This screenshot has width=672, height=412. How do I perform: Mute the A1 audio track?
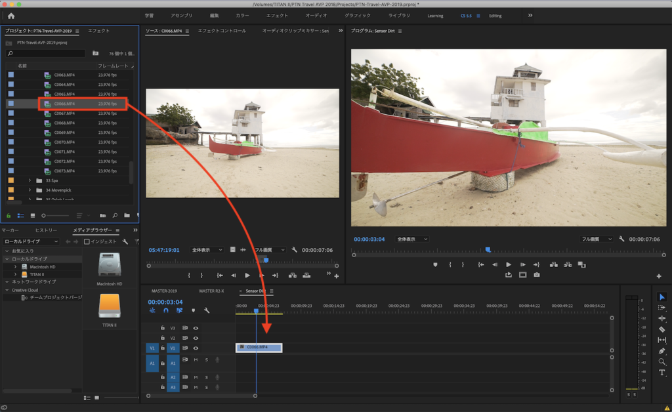point(196,360)
